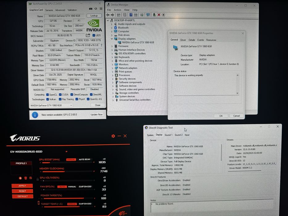Click the Back arrow in Device Manager toolbar
This screenshot has height=216, width=288.
(x=108, y=15)
